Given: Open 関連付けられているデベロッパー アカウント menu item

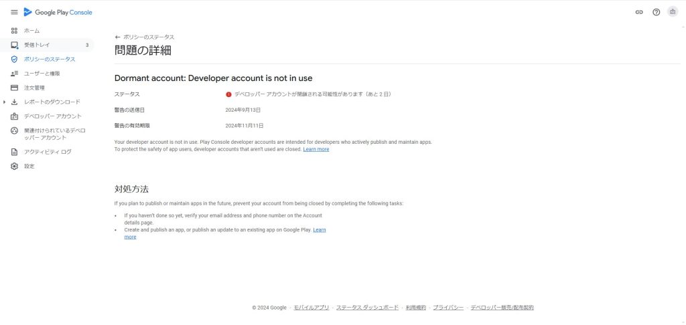Looking at the screenshot, I should (x=55, y=134).
